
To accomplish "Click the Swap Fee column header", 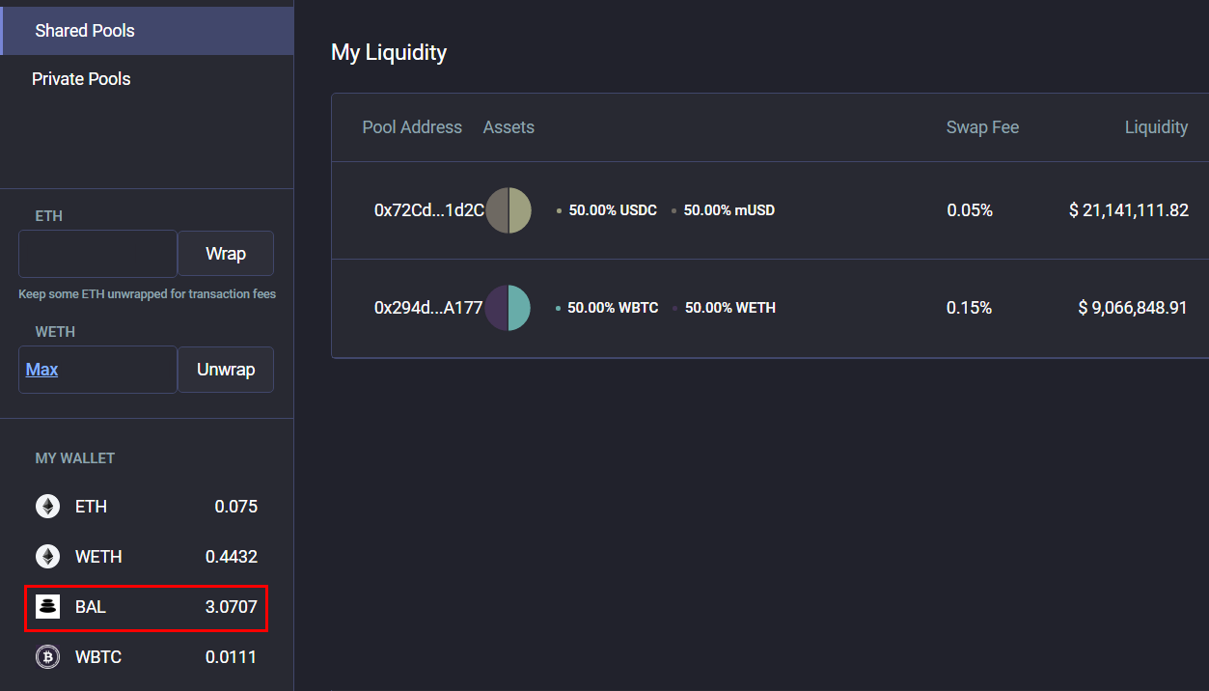I will 982,127.
